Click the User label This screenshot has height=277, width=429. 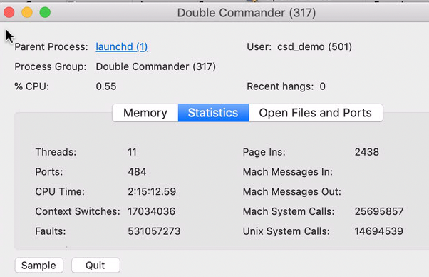pyautogui.click(x=259, y=47)
